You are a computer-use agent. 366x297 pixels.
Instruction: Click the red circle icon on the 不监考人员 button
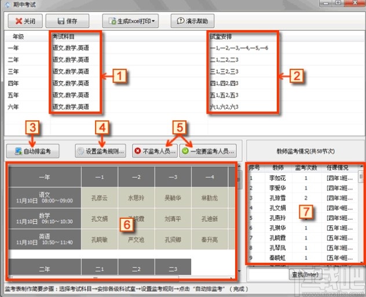pyautogui.click(x=138, y=151)
